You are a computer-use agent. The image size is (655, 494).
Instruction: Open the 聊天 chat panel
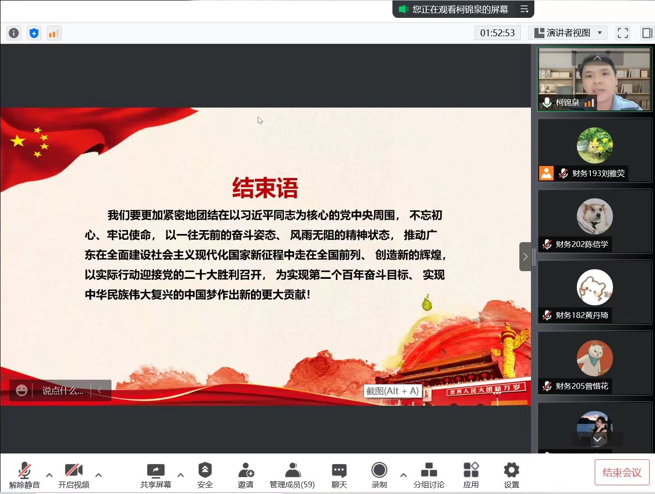(x=339, y=475)
